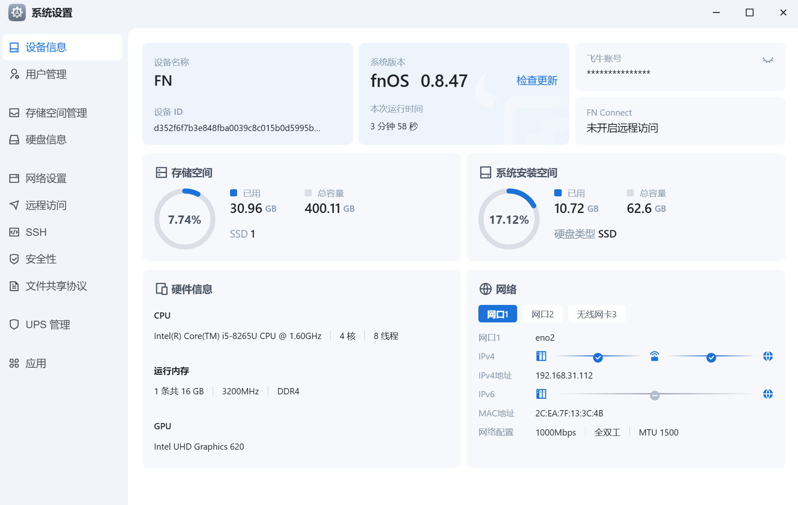The image size is (798, 505).
Task: Click the IPv6 row NAS device icon
Action: point(541,394)
